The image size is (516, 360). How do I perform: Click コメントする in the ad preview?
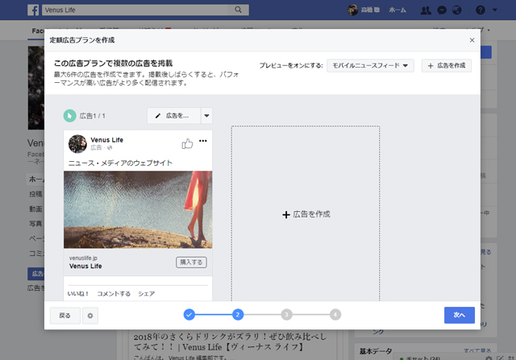click(114, 294)
